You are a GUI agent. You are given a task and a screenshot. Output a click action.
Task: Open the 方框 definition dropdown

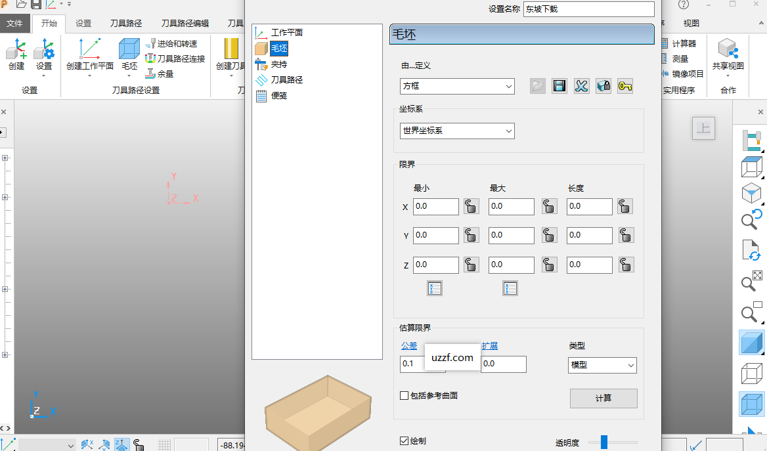457,86
